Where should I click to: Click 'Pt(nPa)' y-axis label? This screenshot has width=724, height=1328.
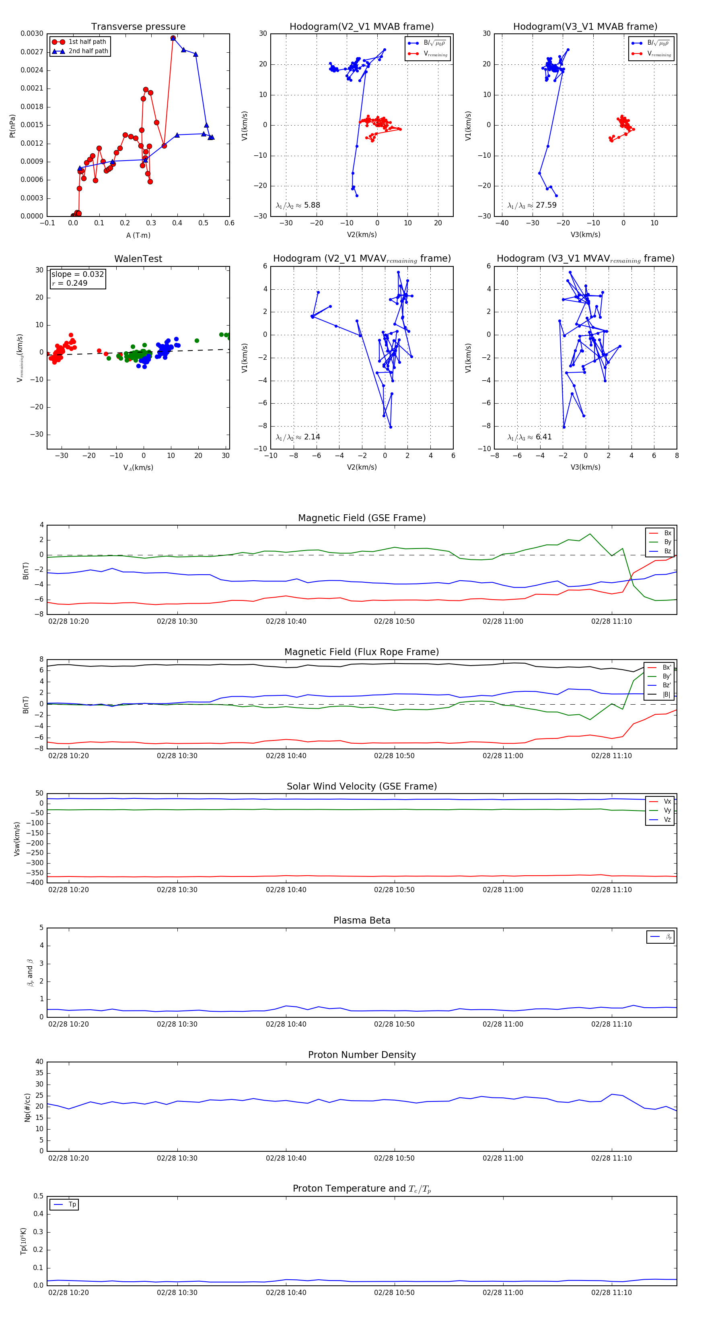click(x=12, y=125)
